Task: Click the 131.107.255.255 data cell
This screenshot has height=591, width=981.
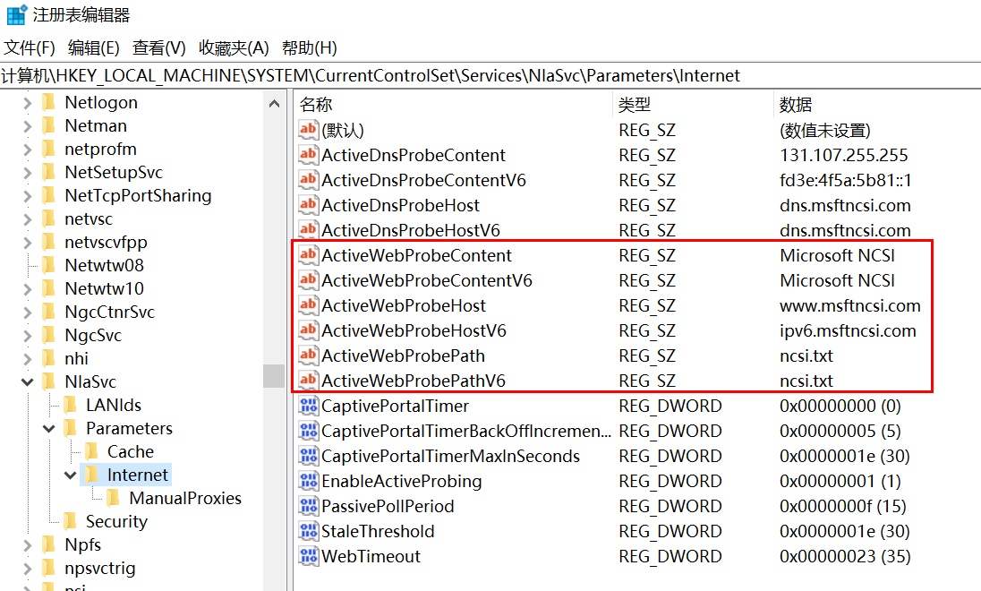Action: [843, 155]
